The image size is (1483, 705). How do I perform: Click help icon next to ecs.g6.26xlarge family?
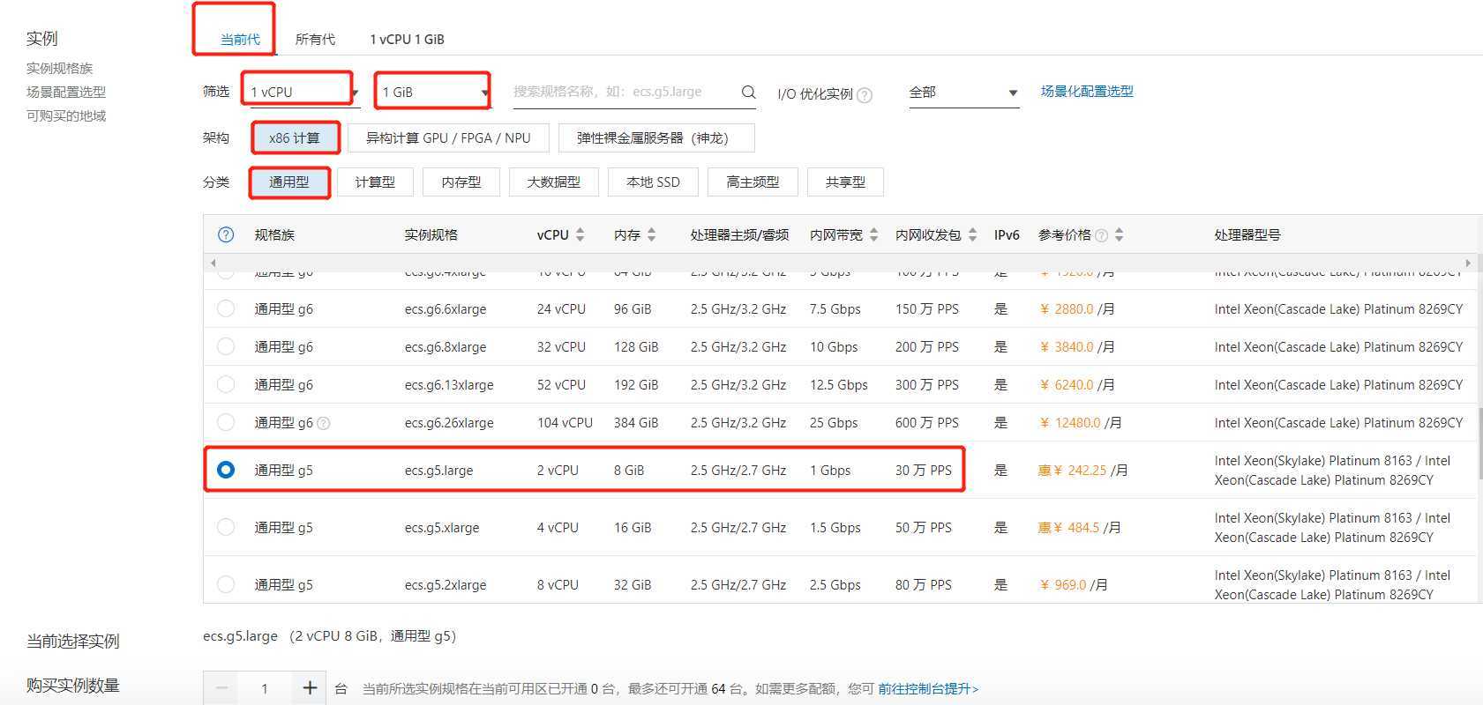coord(324,423)
